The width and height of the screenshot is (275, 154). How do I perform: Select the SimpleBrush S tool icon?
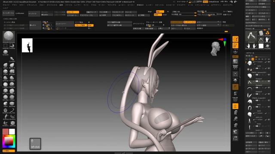(267, 33)
